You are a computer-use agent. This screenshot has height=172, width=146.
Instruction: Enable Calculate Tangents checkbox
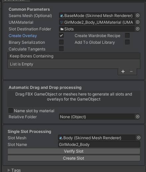61,49
